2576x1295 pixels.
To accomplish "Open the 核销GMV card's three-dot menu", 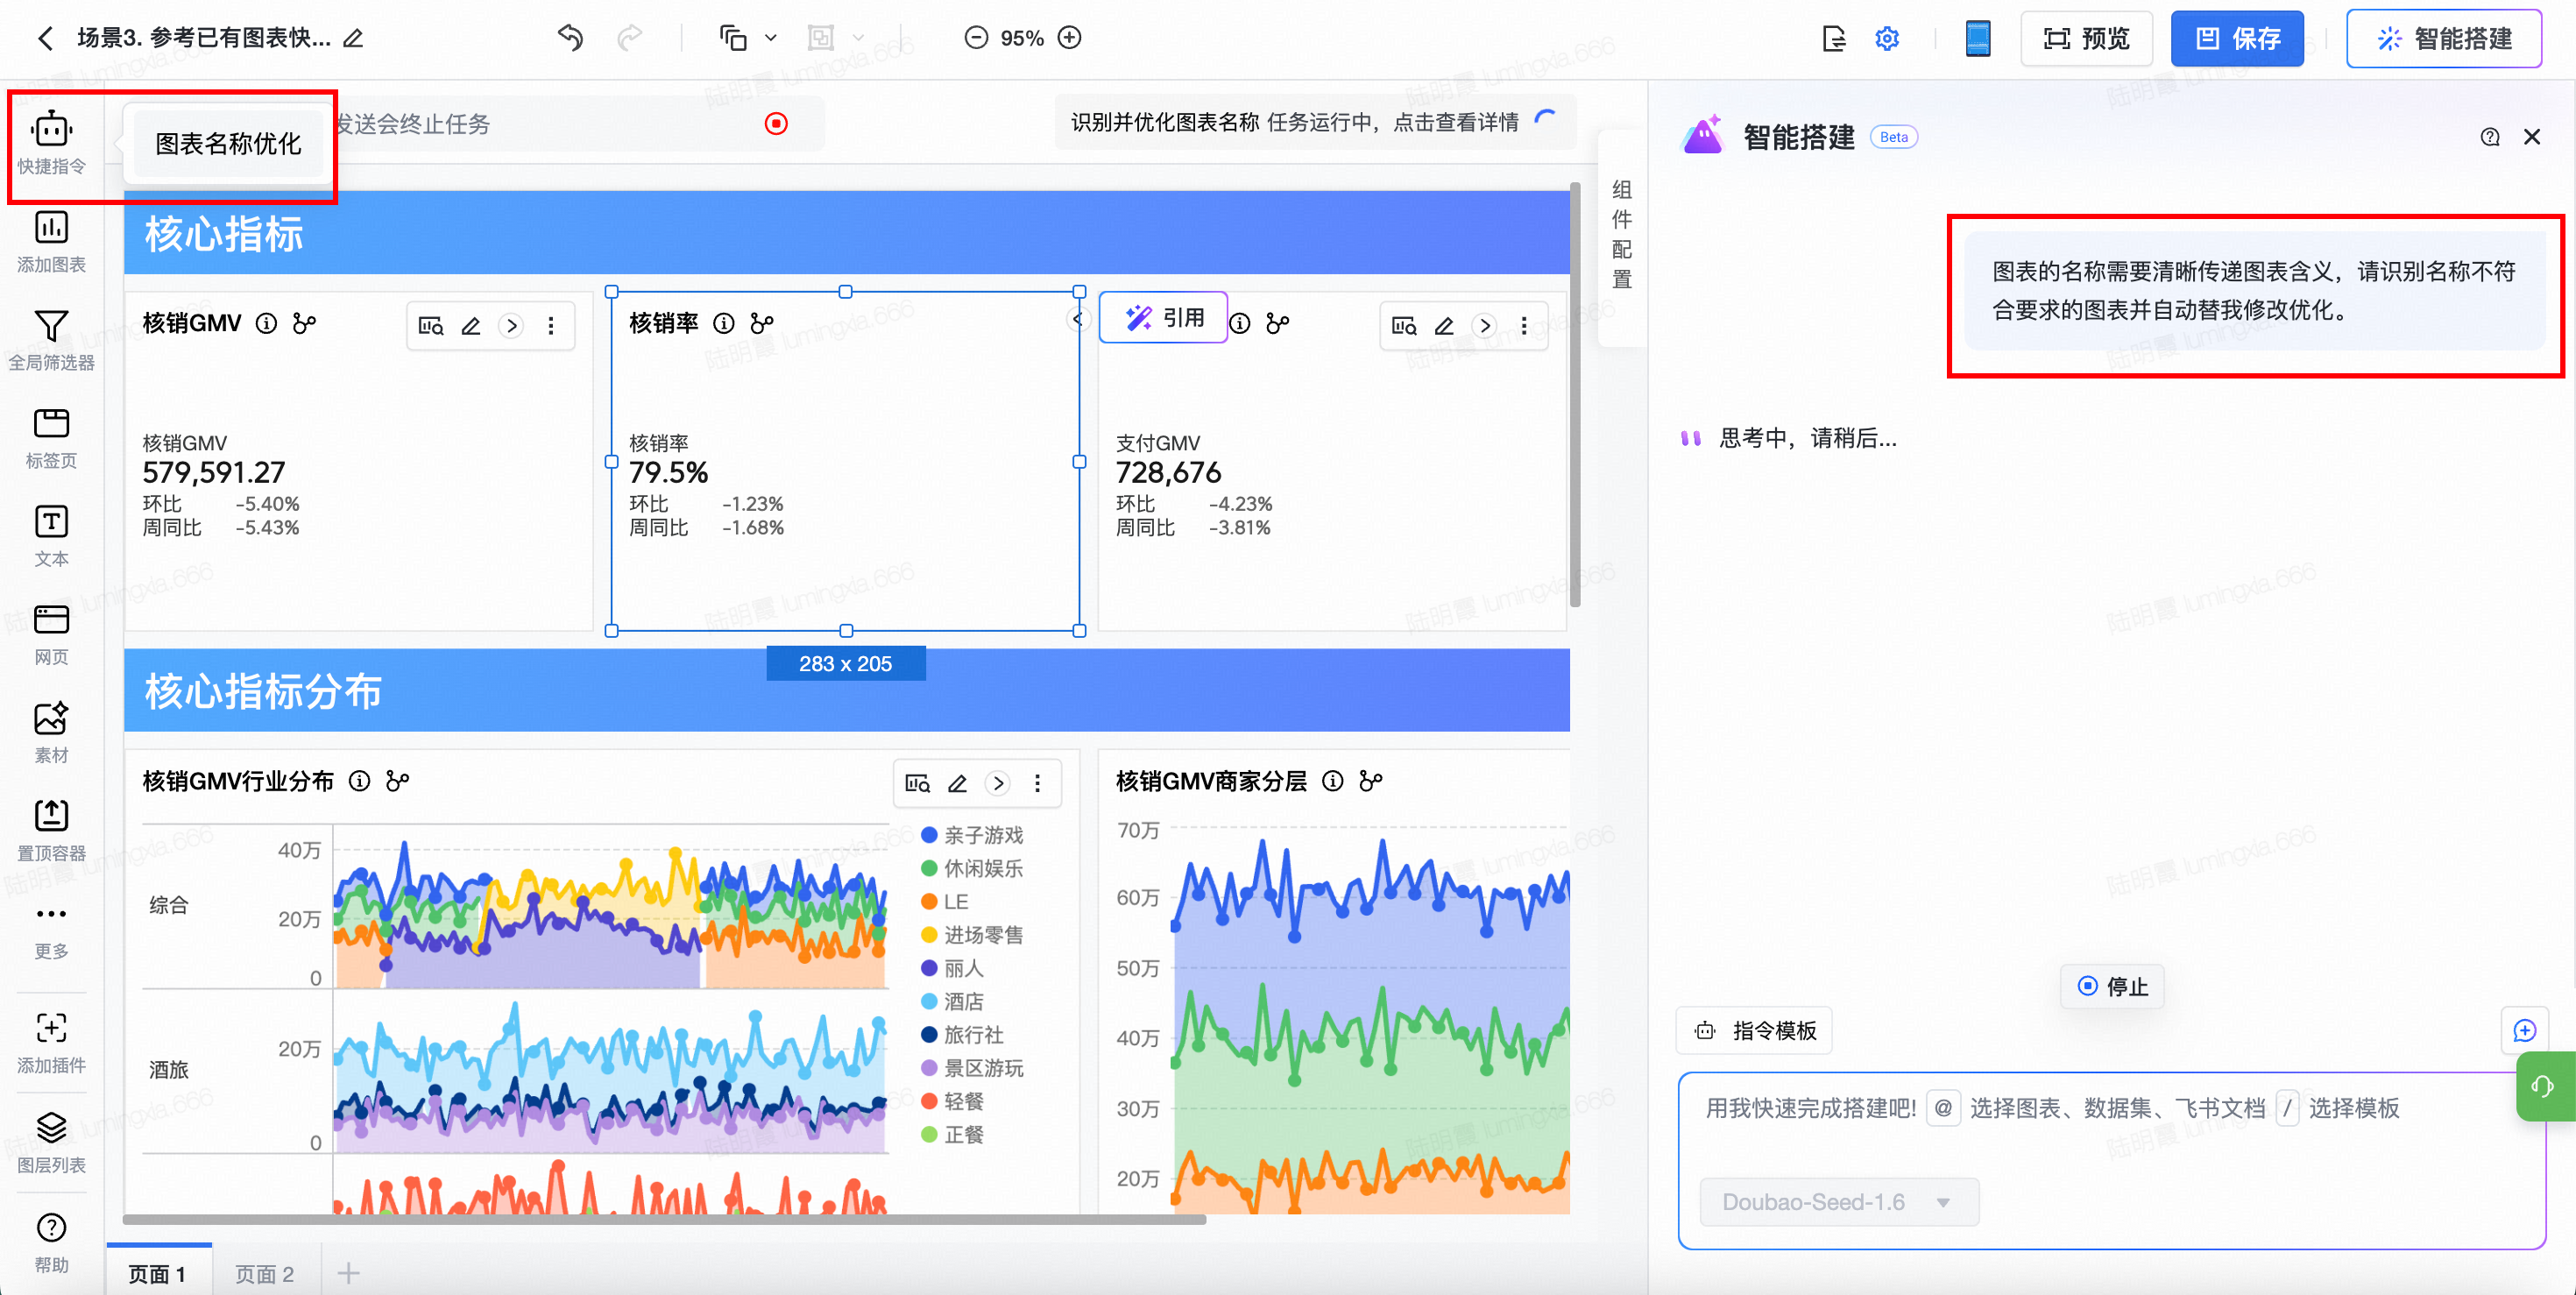I will click(551, 325).
